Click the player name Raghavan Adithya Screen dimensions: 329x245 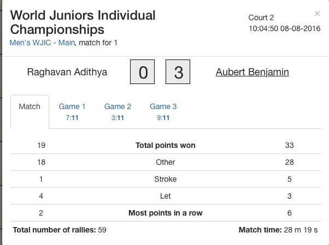67,72
